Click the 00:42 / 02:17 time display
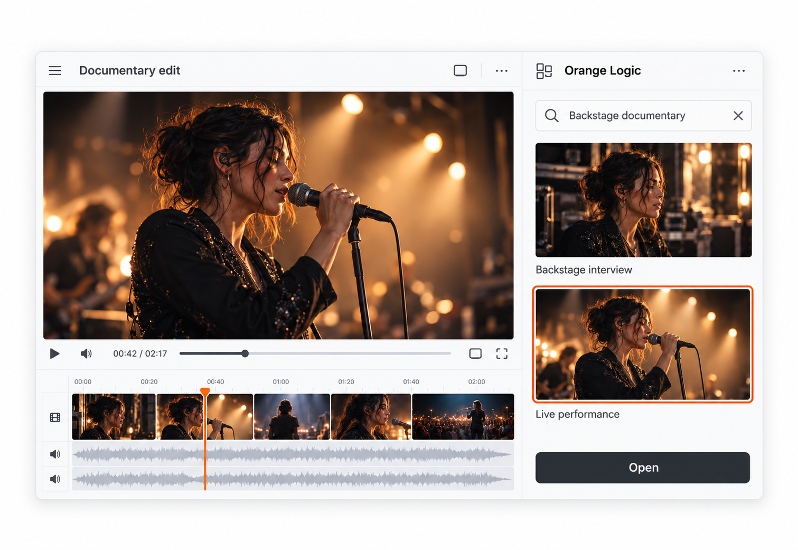 (140, 353)
